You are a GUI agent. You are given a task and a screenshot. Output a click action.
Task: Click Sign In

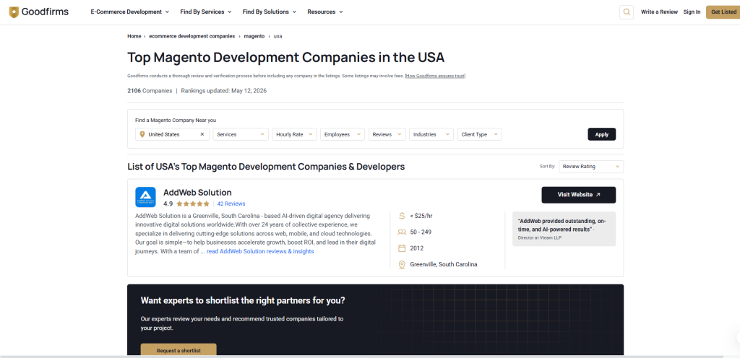pos(692,12)
